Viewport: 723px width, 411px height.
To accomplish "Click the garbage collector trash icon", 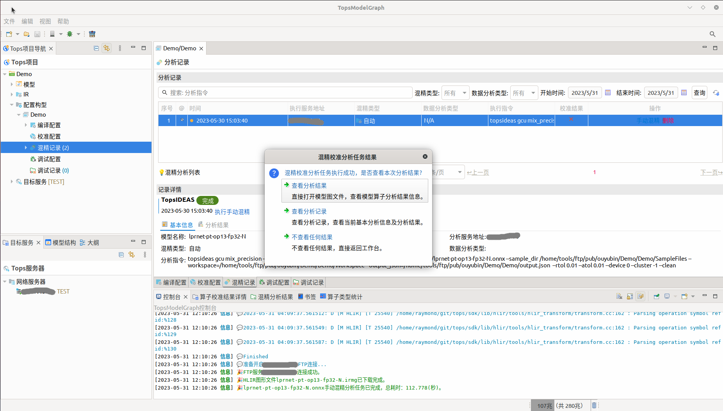I will [x=594, y=406].
